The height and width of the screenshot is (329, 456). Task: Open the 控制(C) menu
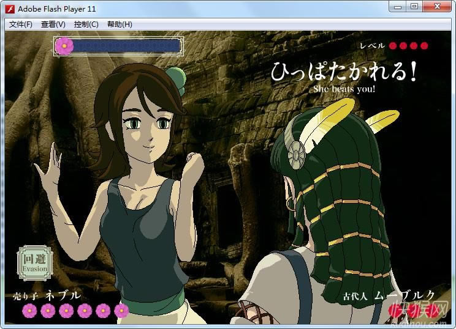[x=86, y=24]
